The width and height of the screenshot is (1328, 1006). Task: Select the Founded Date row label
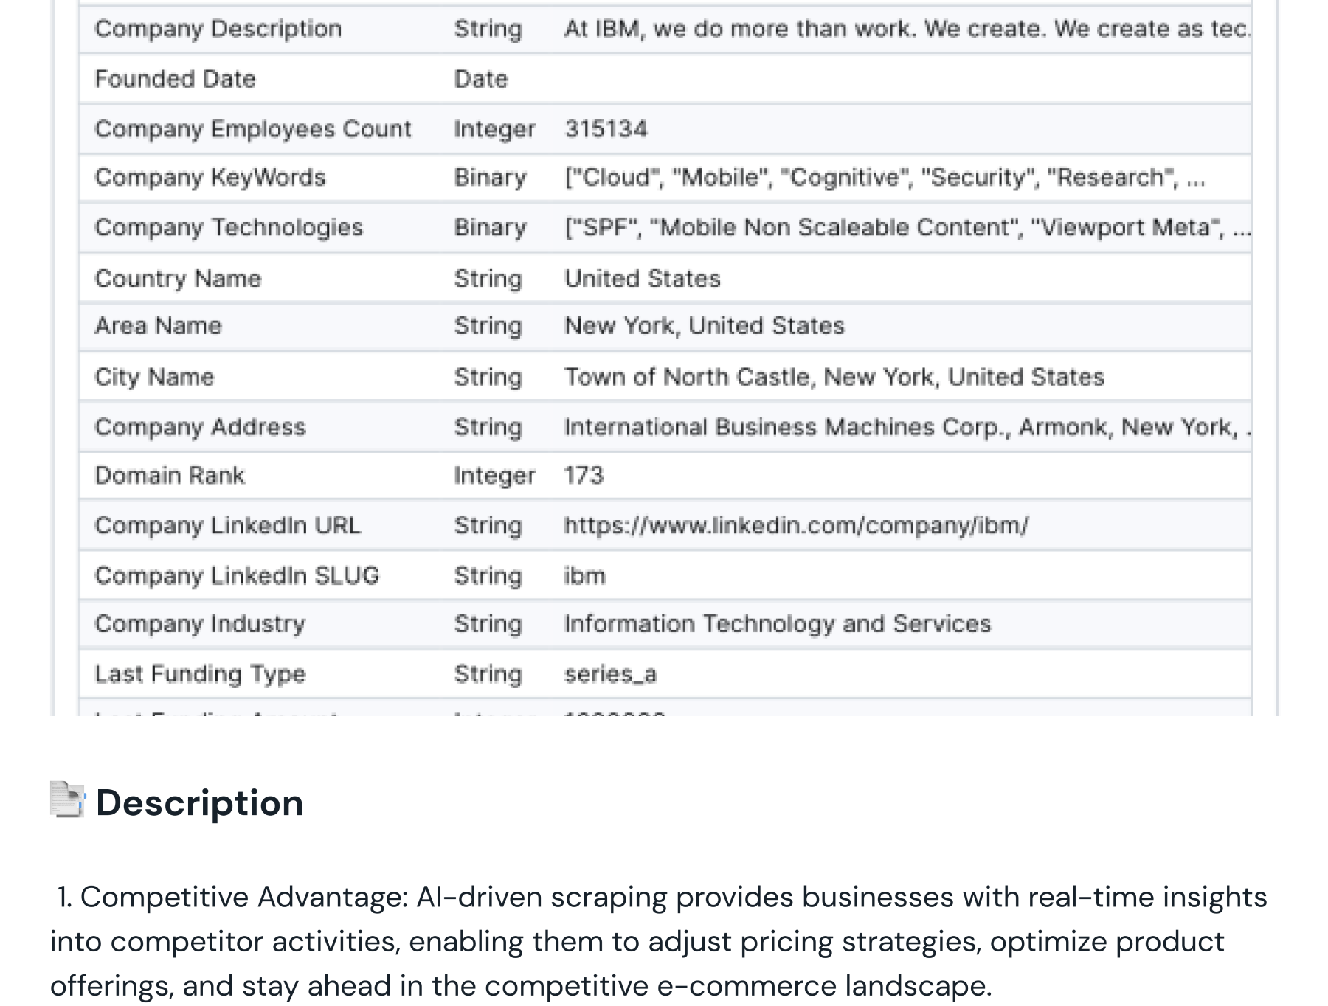176,79
